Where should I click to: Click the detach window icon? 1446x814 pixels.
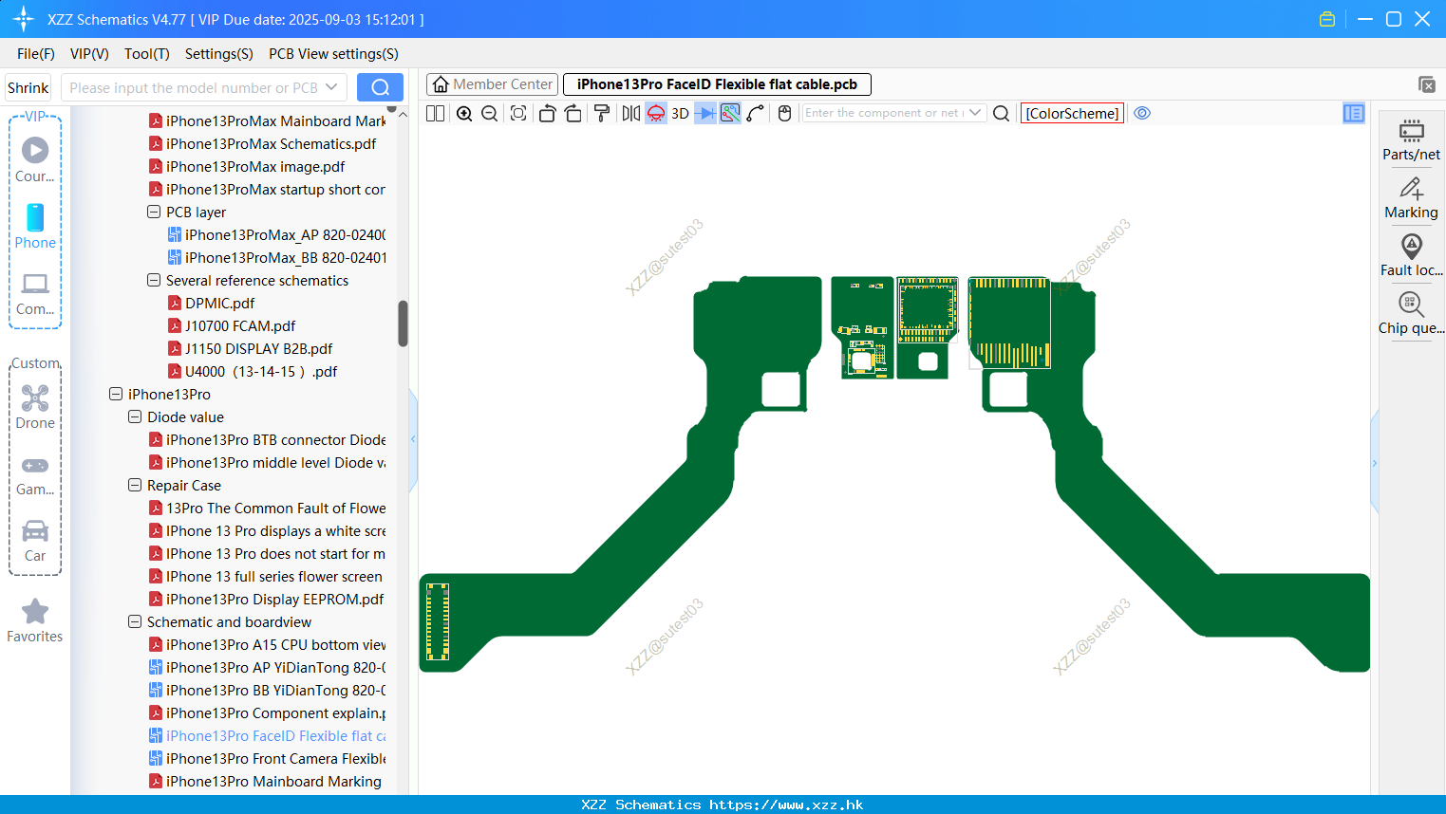[x=1427, y=84]
